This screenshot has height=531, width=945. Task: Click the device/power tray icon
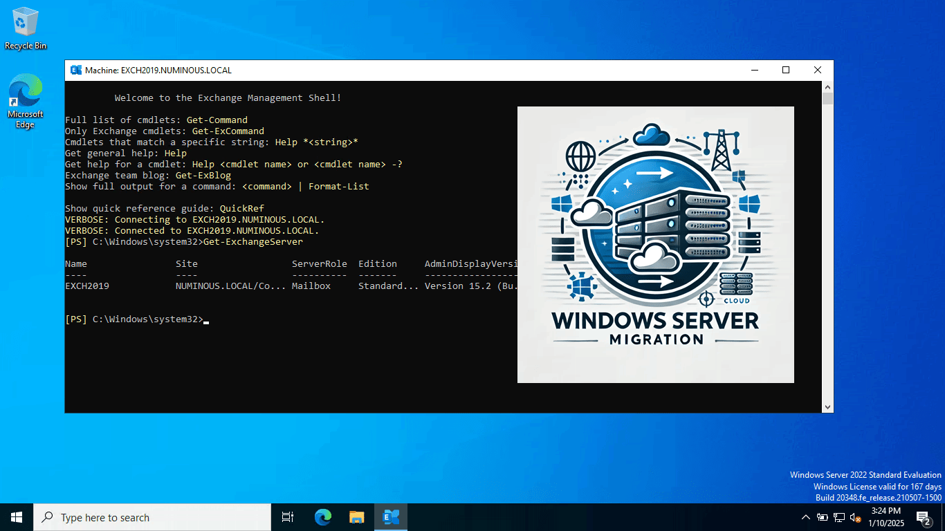click(823, 517)
